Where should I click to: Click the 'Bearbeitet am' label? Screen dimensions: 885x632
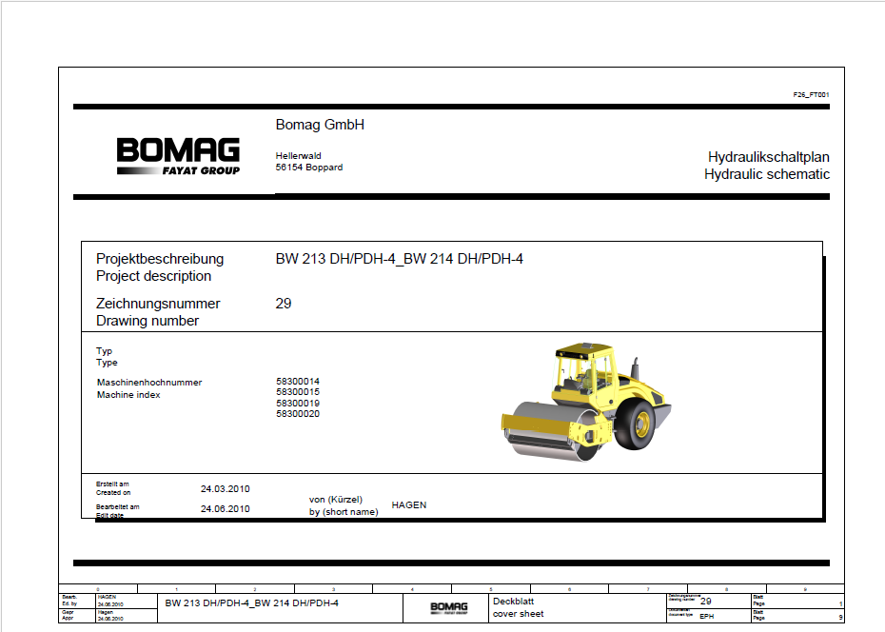tap(117, 506)
